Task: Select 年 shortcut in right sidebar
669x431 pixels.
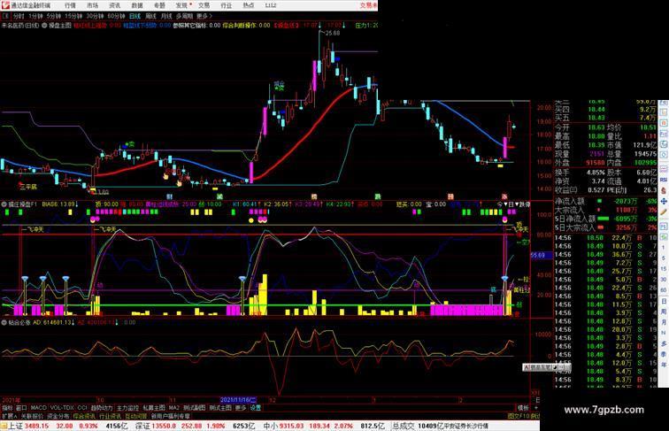Action: pyautogui.click(x=664, y=365)
